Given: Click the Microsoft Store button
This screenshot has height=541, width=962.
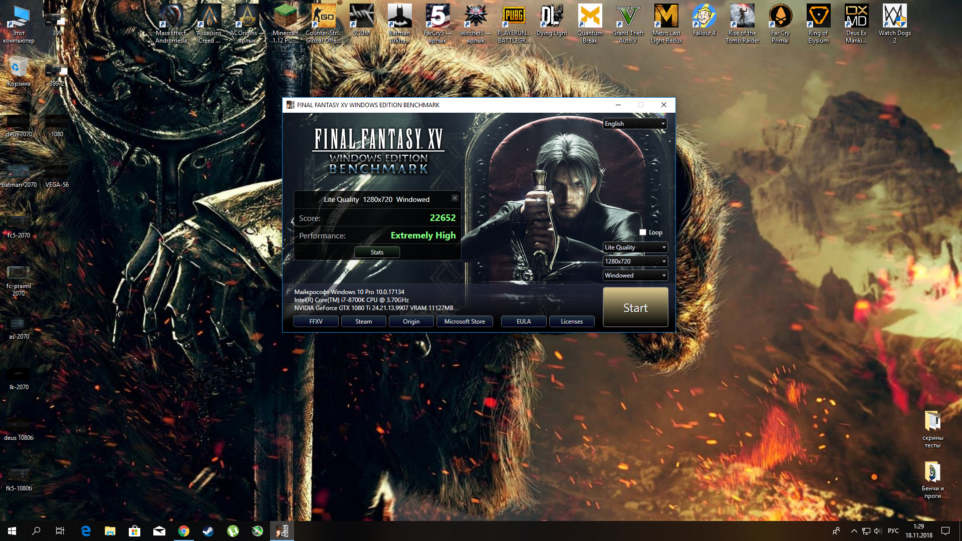Looking at the screenshot, I should pos(464,322).
